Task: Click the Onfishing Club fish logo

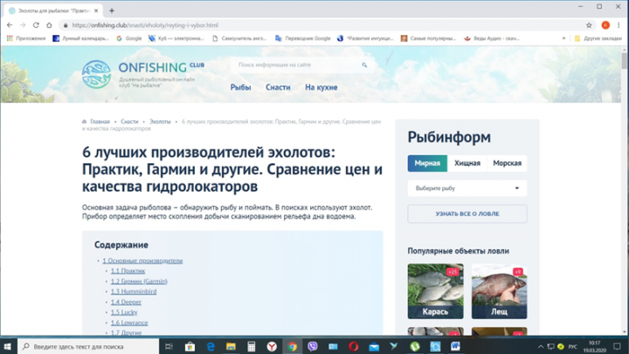Action: click(x=96, y=74)
